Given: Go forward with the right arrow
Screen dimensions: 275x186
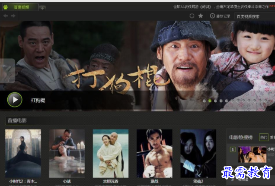Looking at the screenshot, I should pyautogui.click(x=13, y=16).
